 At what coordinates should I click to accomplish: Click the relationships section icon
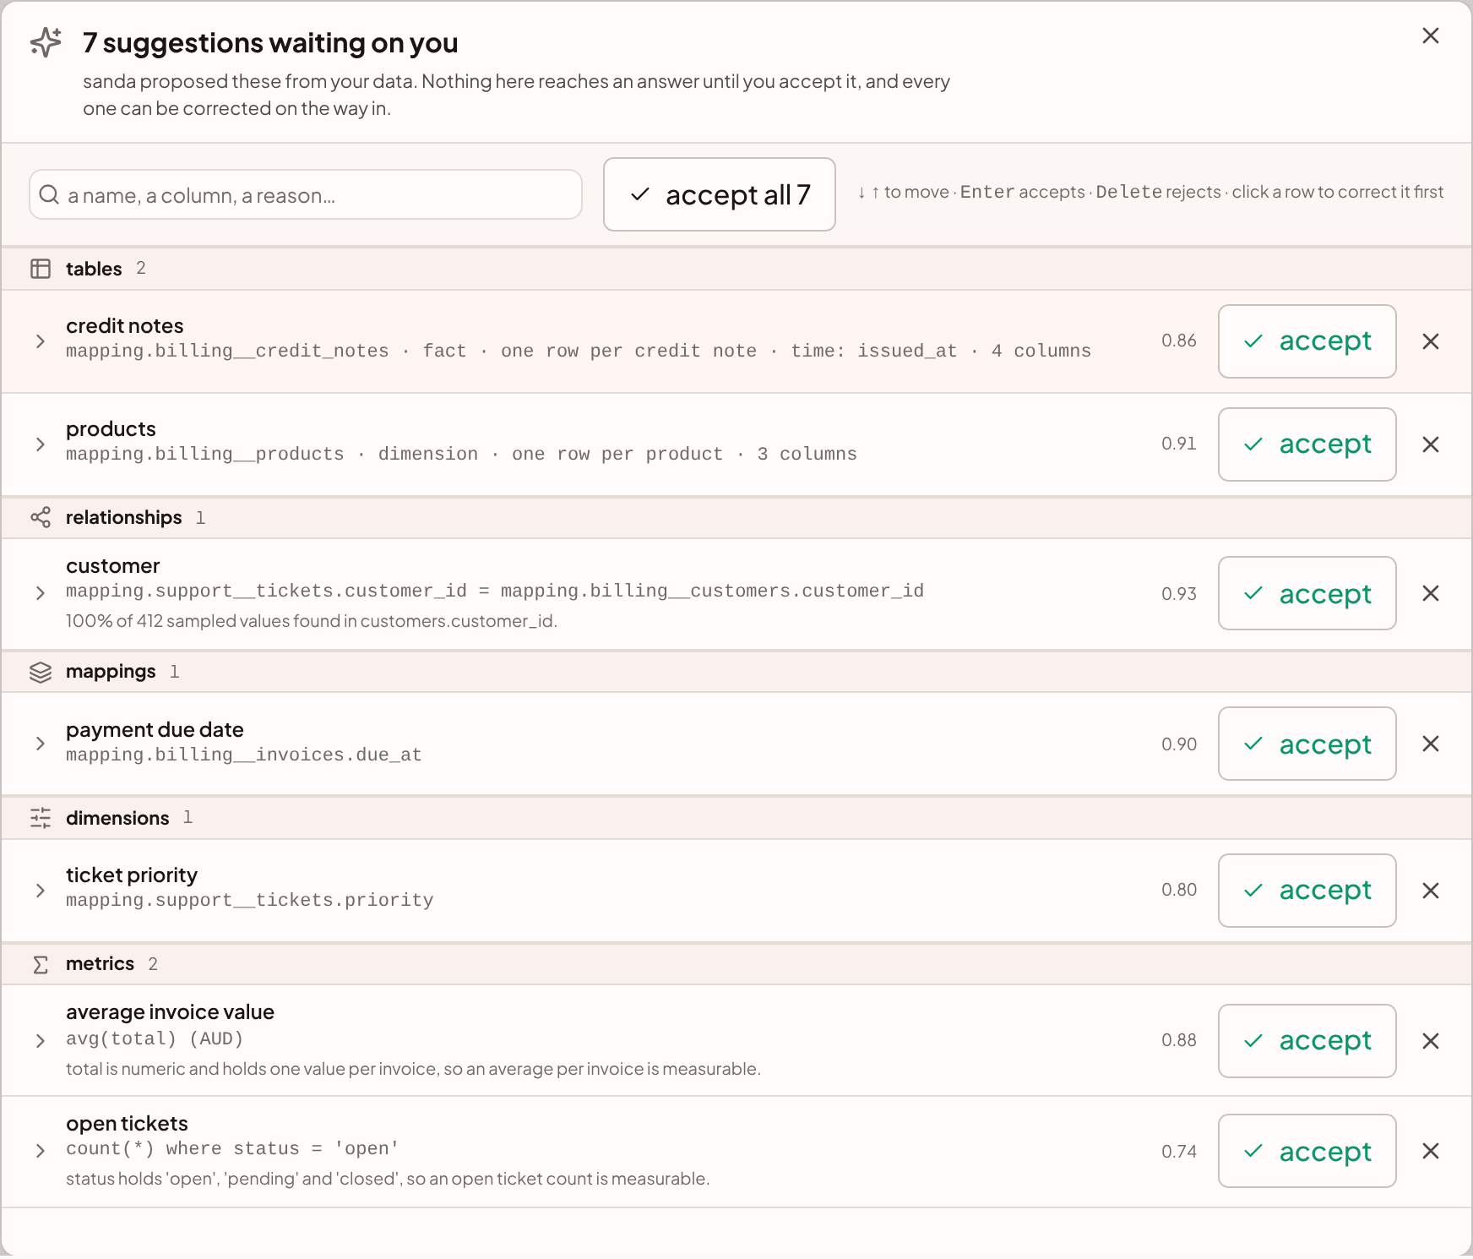coord(41,517)
